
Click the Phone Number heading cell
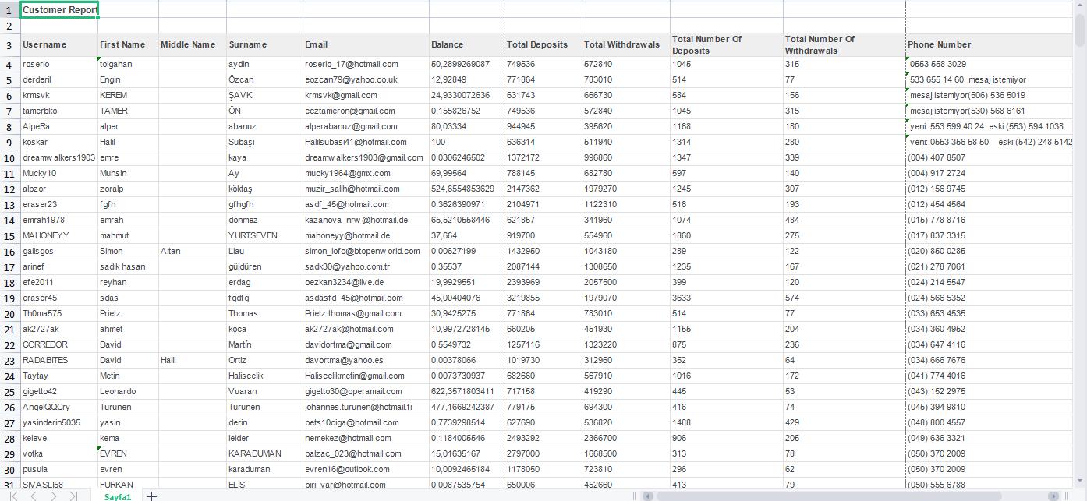pyautogui.click(x=990, y=45)
